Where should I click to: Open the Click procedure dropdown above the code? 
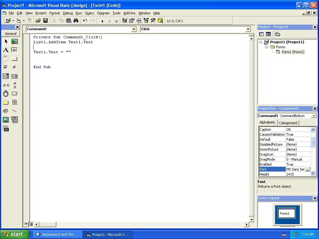pos(248,29)
